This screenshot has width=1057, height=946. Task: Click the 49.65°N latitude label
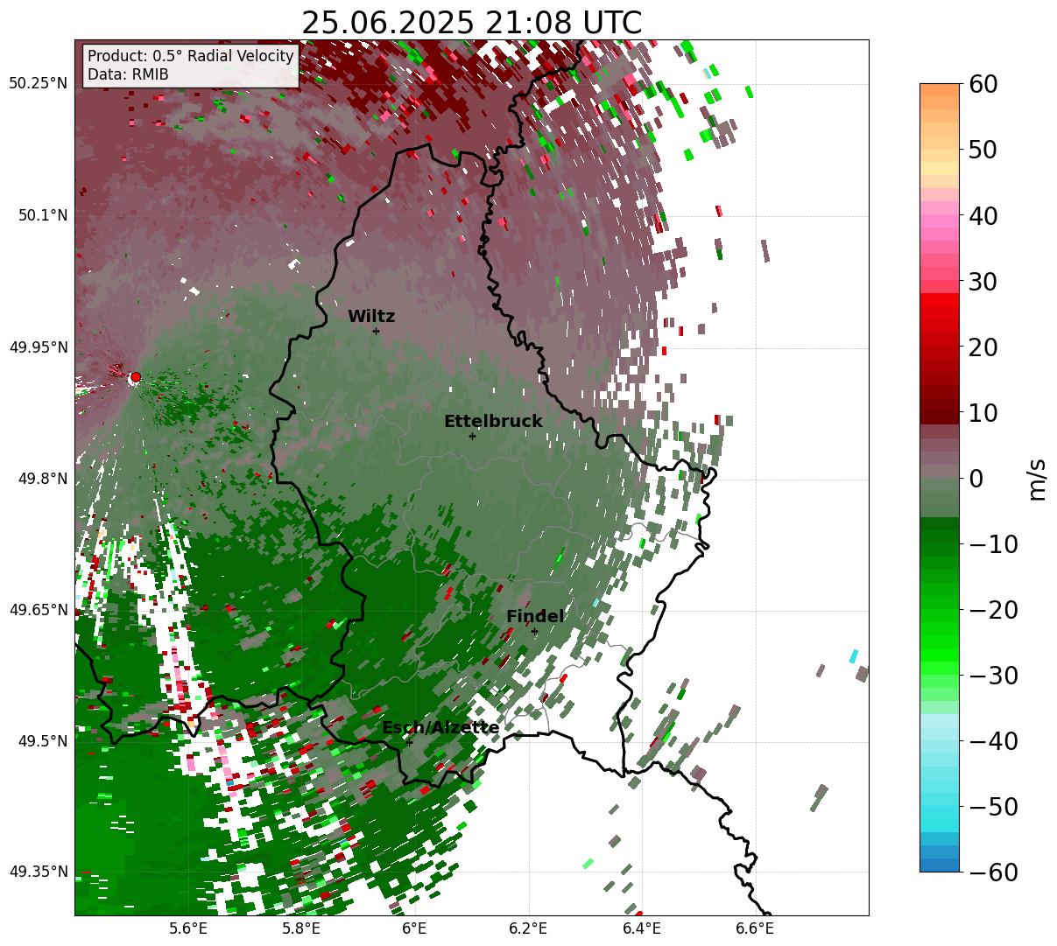[38, 610]
